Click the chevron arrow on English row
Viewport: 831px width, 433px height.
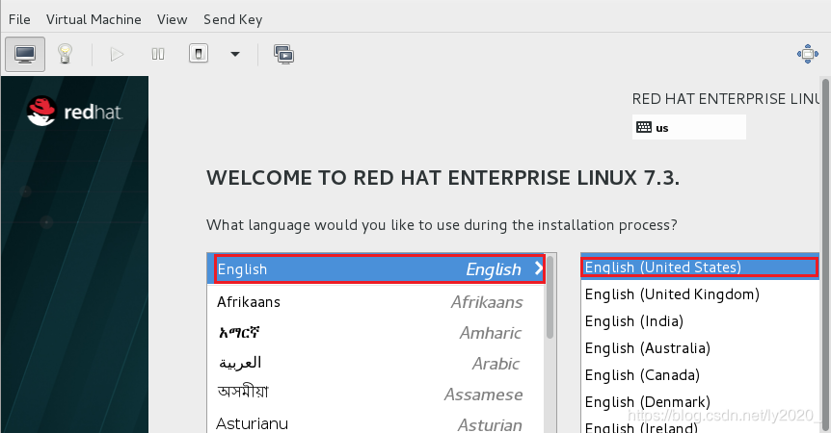[538, 268]
